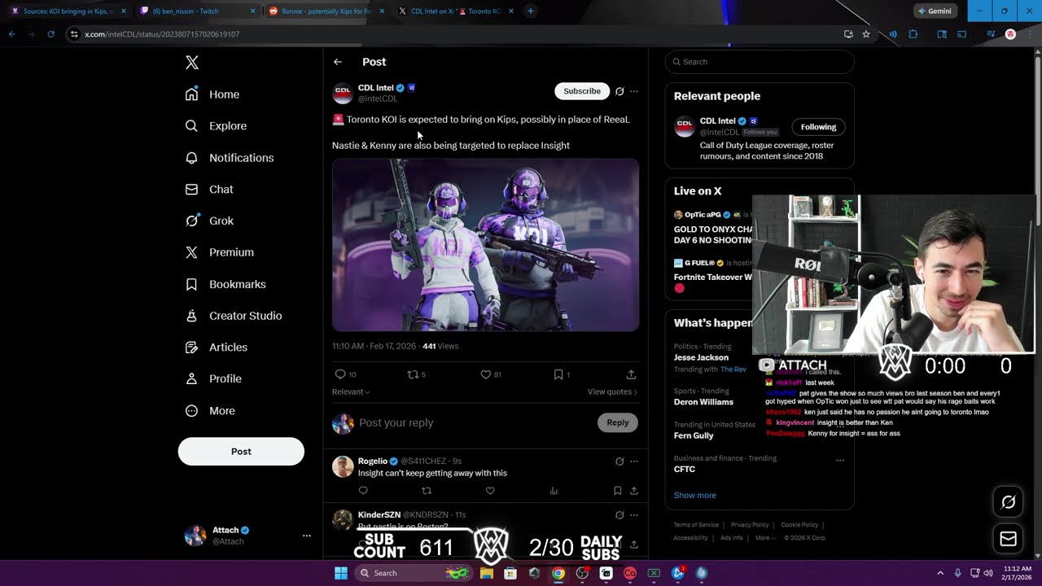
Task: Open View quotes link
Action: (x=612, y=391)
